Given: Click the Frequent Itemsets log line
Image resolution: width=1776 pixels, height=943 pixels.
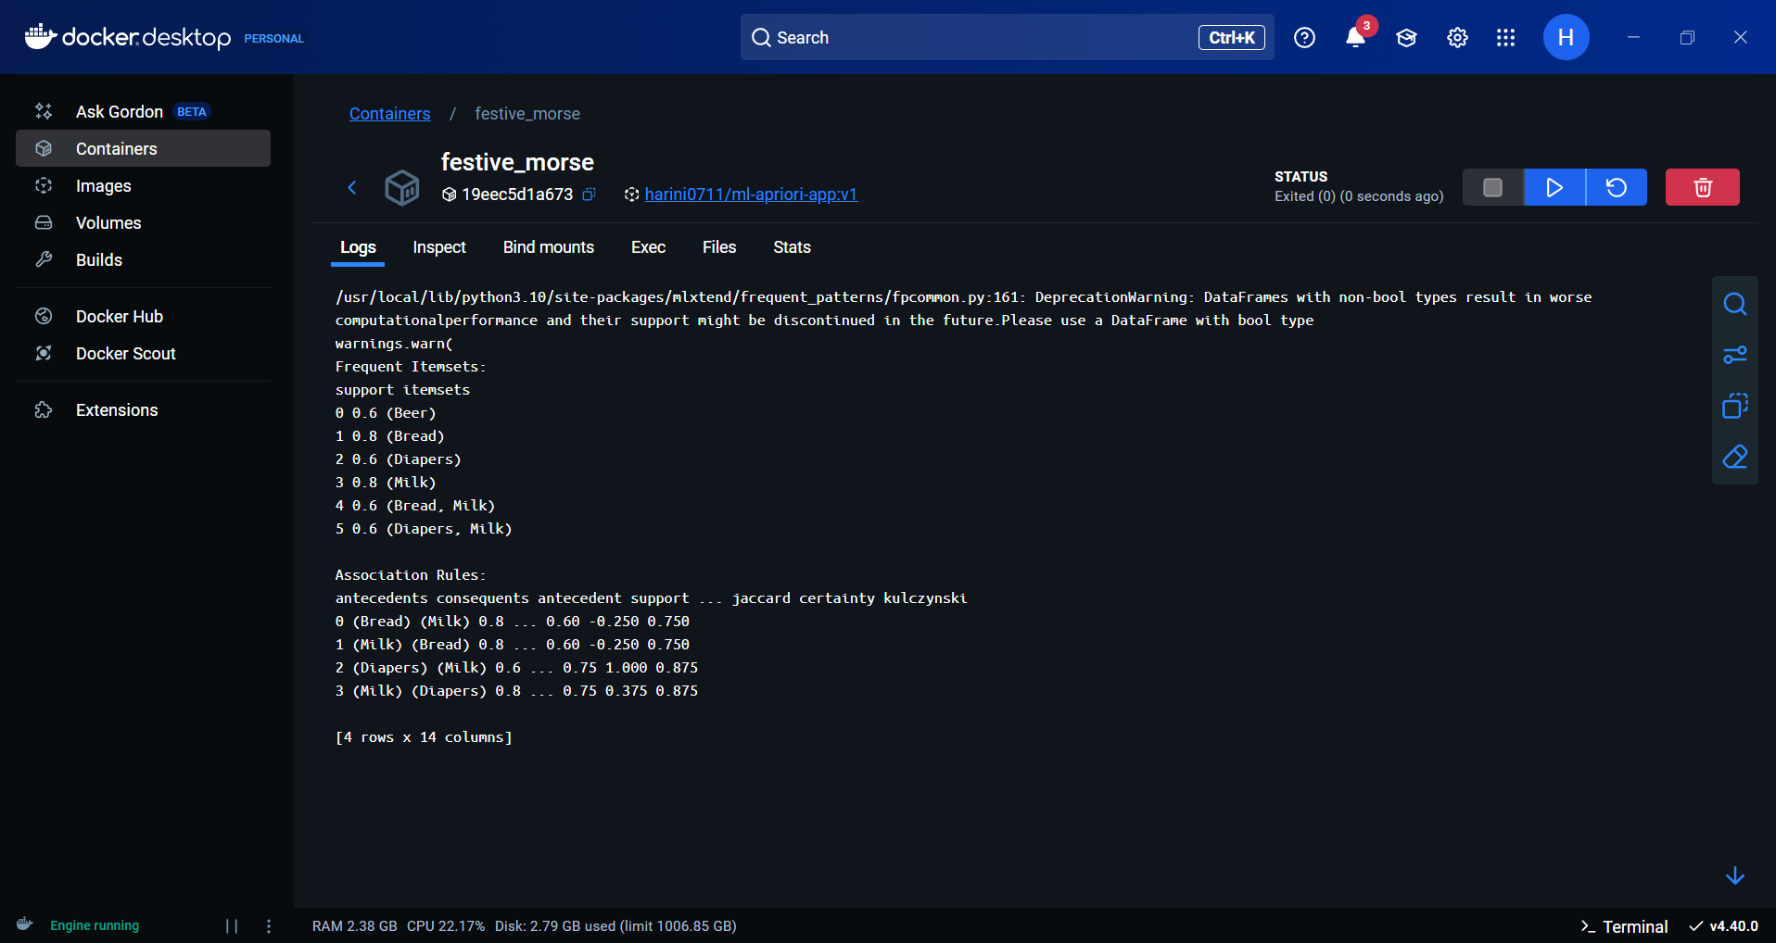Looking at the screenshot, I should click(411, 367).
